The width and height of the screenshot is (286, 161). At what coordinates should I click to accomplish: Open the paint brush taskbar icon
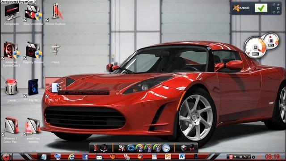[140, 157]
